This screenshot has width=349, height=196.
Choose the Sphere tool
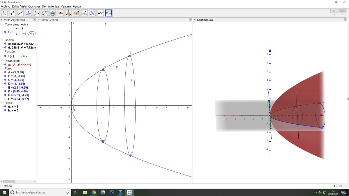76,13
